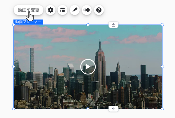
Task: Click the top-right corner resize handle
Action: 162,25
